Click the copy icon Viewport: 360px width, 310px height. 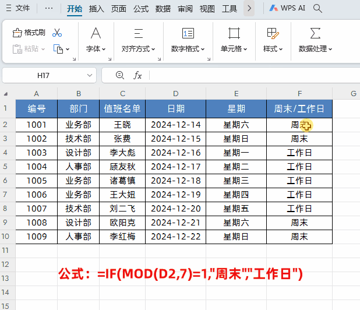[58, 49]
